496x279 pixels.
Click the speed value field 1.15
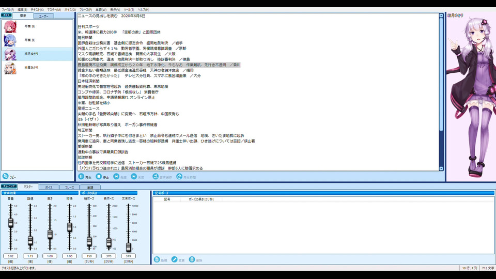point(30,256)
